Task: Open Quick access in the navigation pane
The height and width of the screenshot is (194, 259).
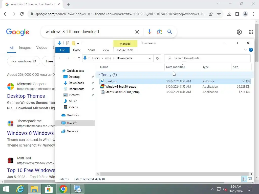Action: coord(75,71)
